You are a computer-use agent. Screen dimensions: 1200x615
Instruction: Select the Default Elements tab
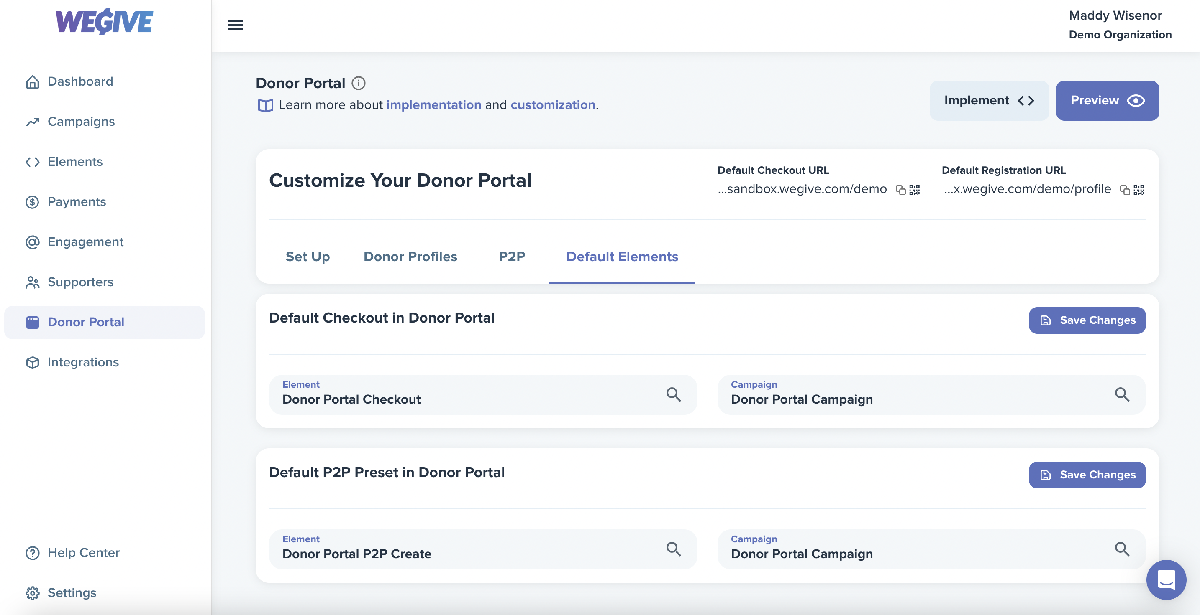pos(622,257)
